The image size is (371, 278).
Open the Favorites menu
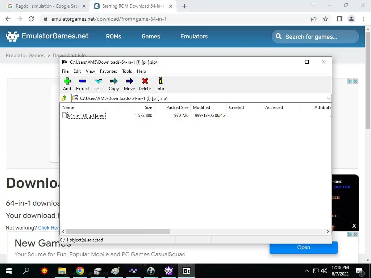coord(108,71)
